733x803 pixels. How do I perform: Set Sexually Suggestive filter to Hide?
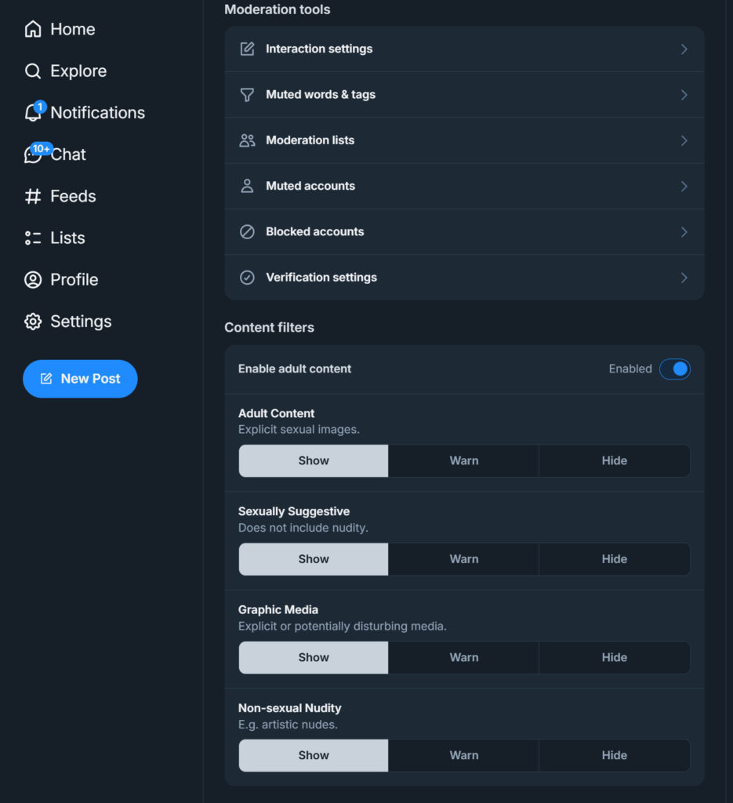click(x=614, y=559)
